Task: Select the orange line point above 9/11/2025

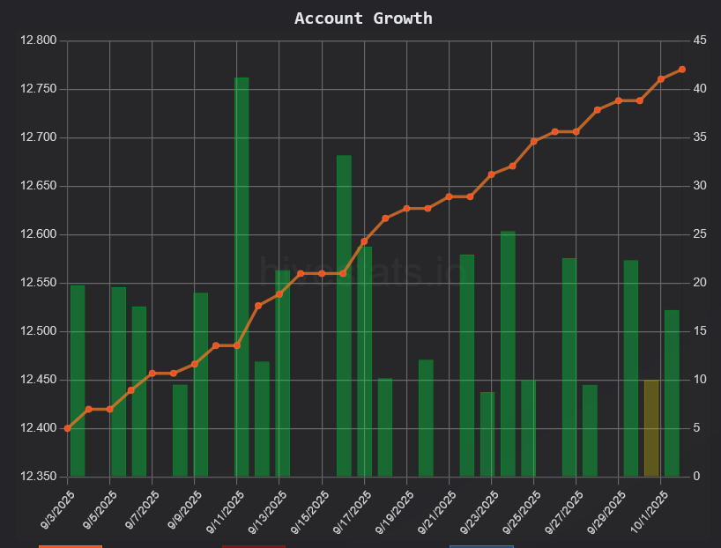Action: tap(237, 345)
